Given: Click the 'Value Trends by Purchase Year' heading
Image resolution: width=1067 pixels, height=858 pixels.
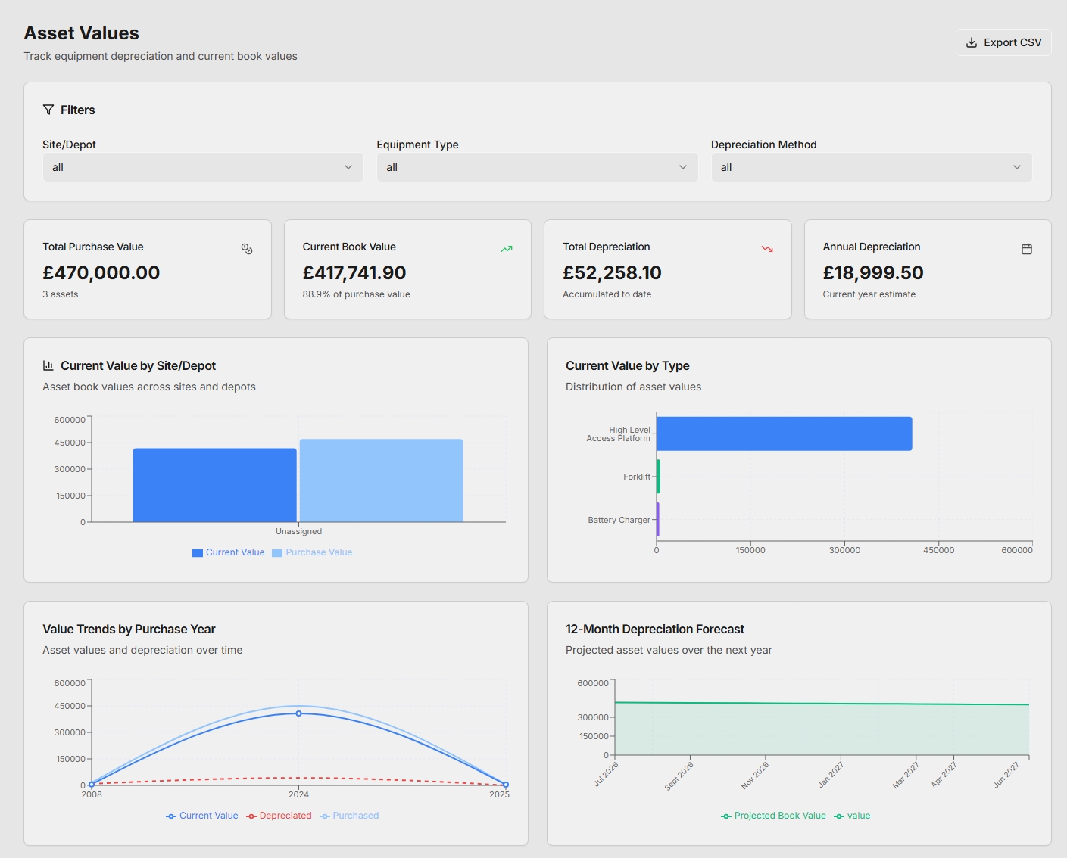Looking at the screenshot, I should pyautogui.click(x=129, y=629).
